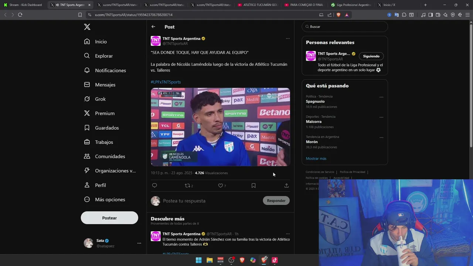
Task: Open Explorar in the sidebar
Action: point(98,56)
